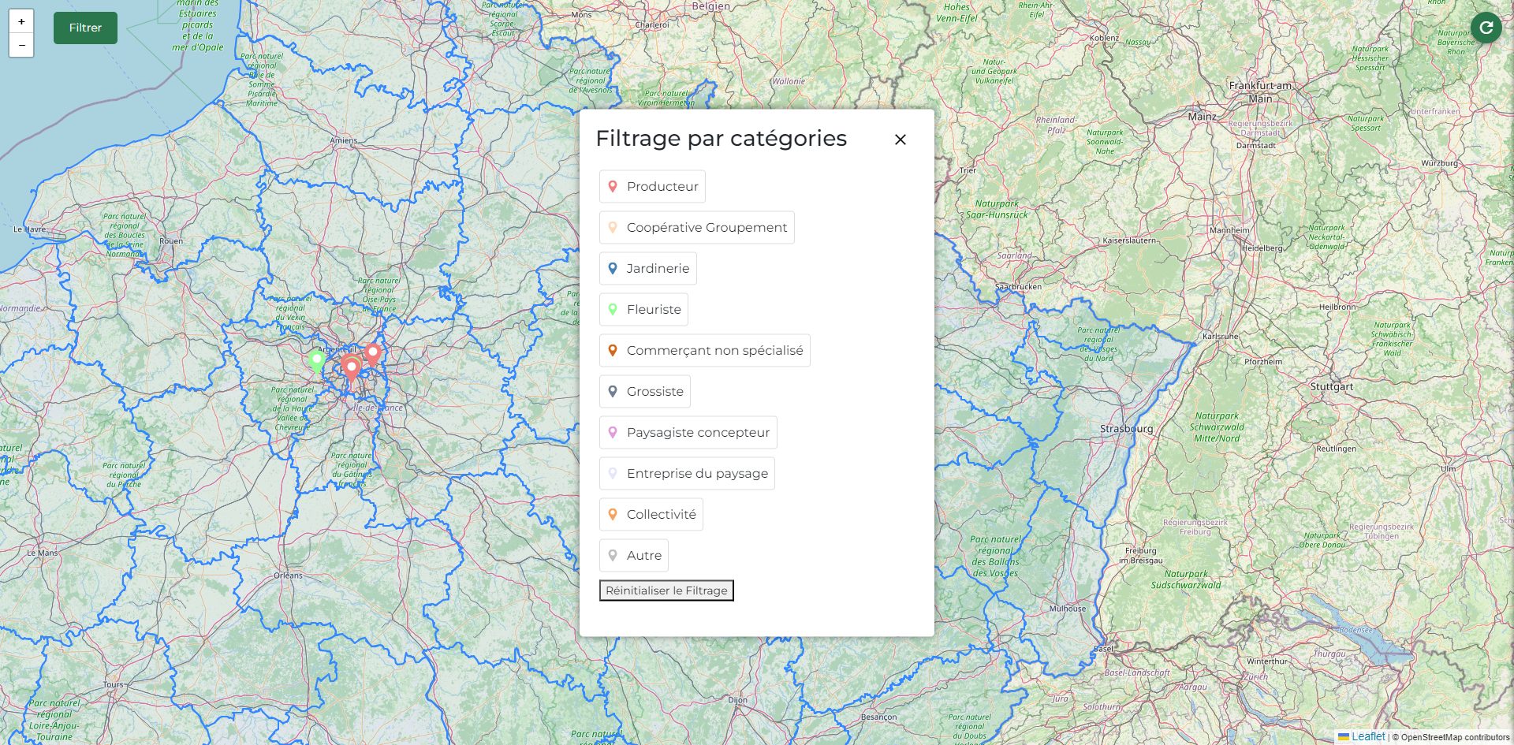Image resolution: width=1514 pixels, height=745 pixels.
Task: Filter by Commerçant non spécialisé
Action: coord(704,351)
